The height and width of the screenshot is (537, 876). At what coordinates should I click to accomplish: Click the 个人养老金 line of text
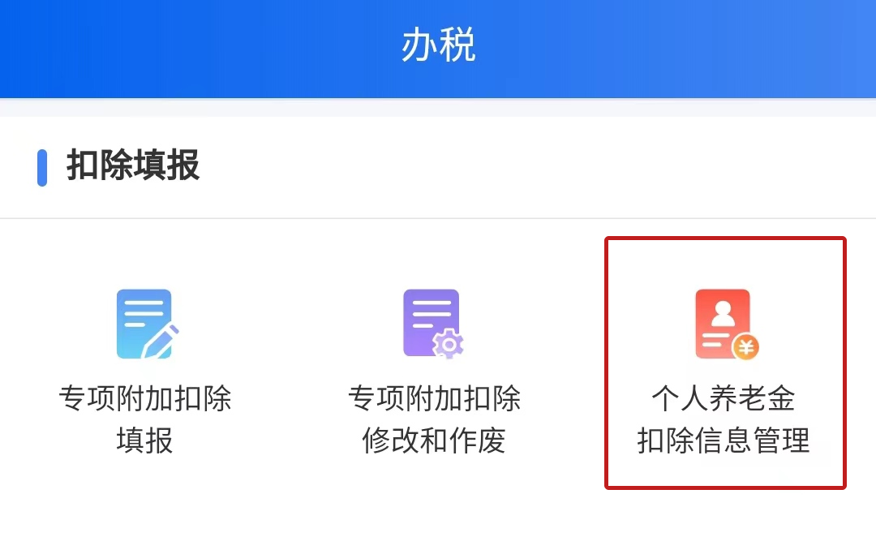pyautogui.click(x=724, y=398)
